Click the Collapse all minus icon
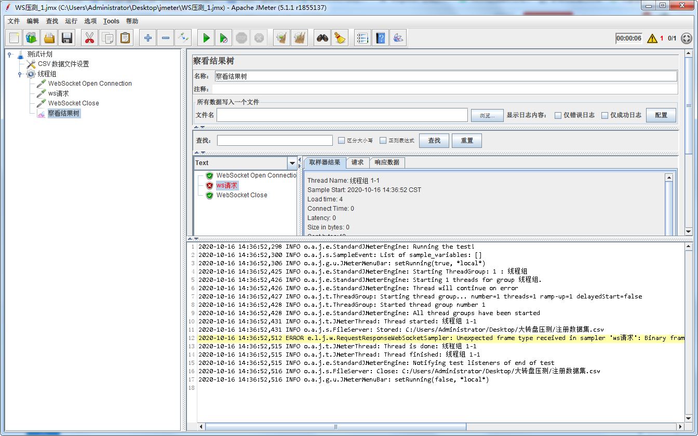 tap(166, 38)
